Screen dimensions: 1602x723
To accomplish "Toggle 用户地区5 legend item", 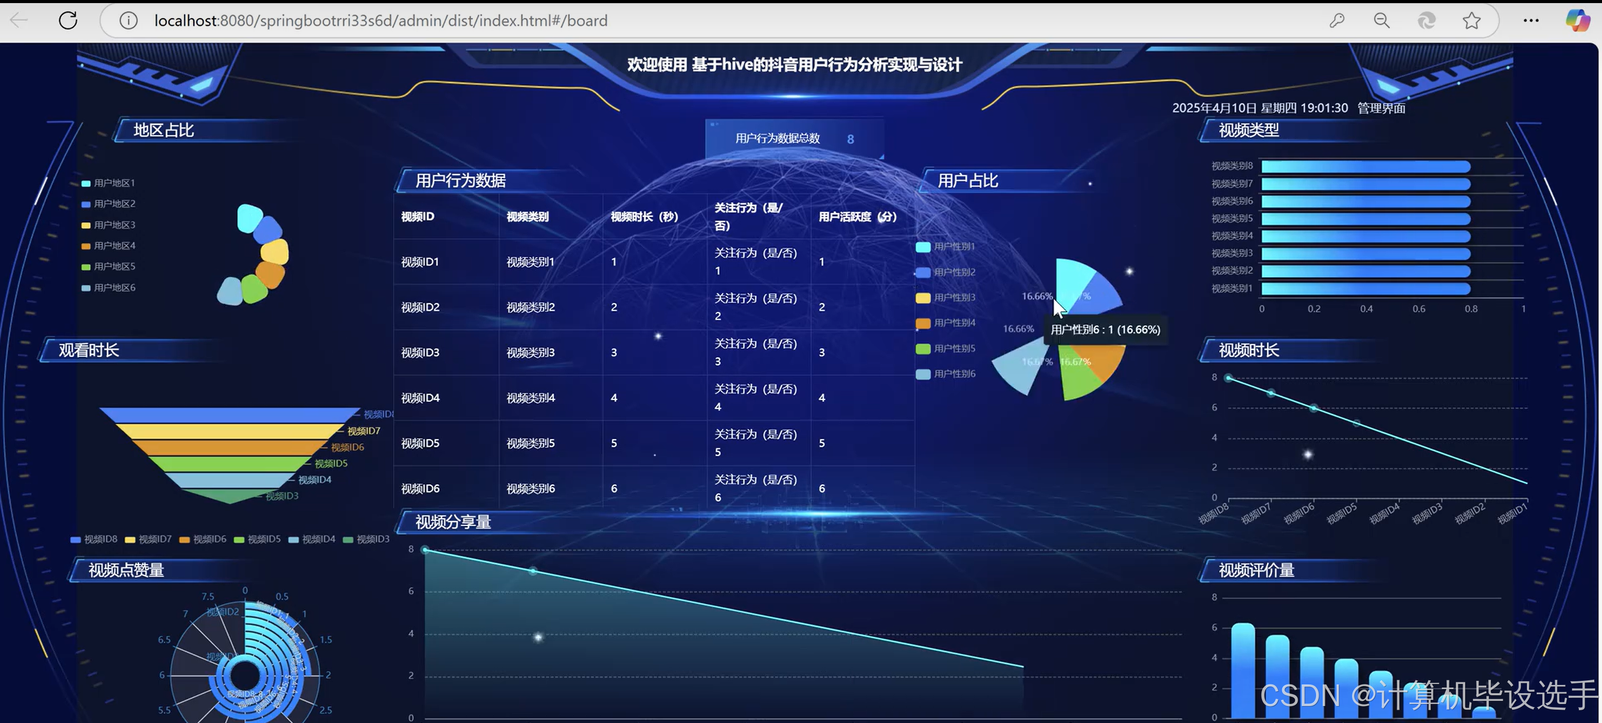I will [x=108, y=267].
